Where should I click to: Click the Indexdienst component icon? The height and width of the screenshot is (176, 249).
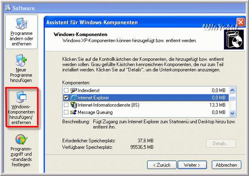[x=74, y=90]
